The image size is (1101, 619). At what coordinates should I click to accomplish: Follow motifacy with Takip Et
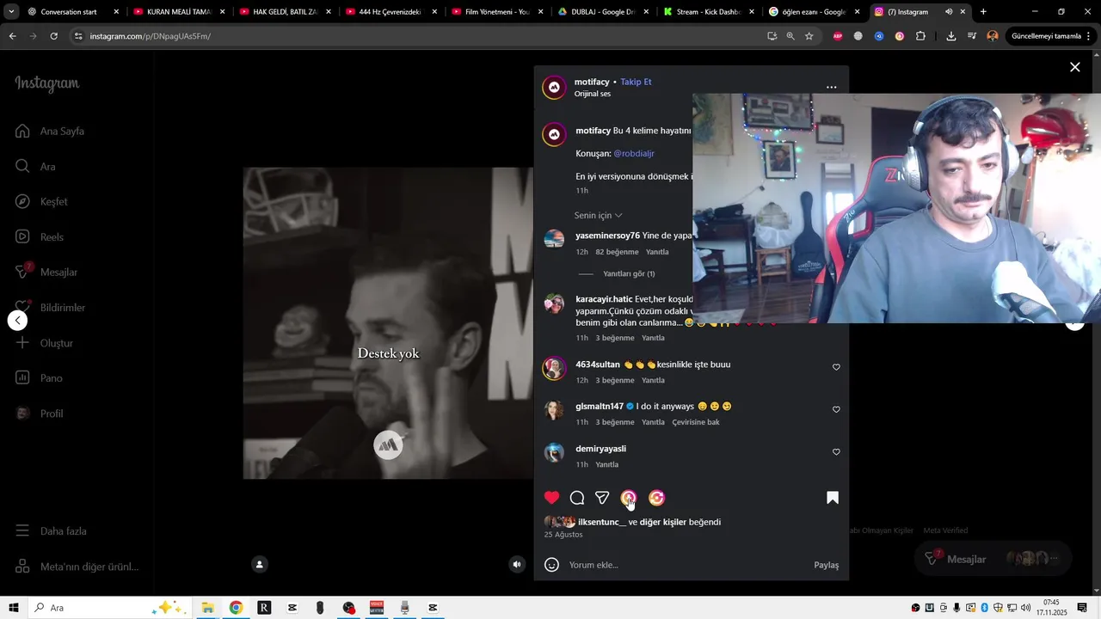pyautogui.click(x=636, y=82)
